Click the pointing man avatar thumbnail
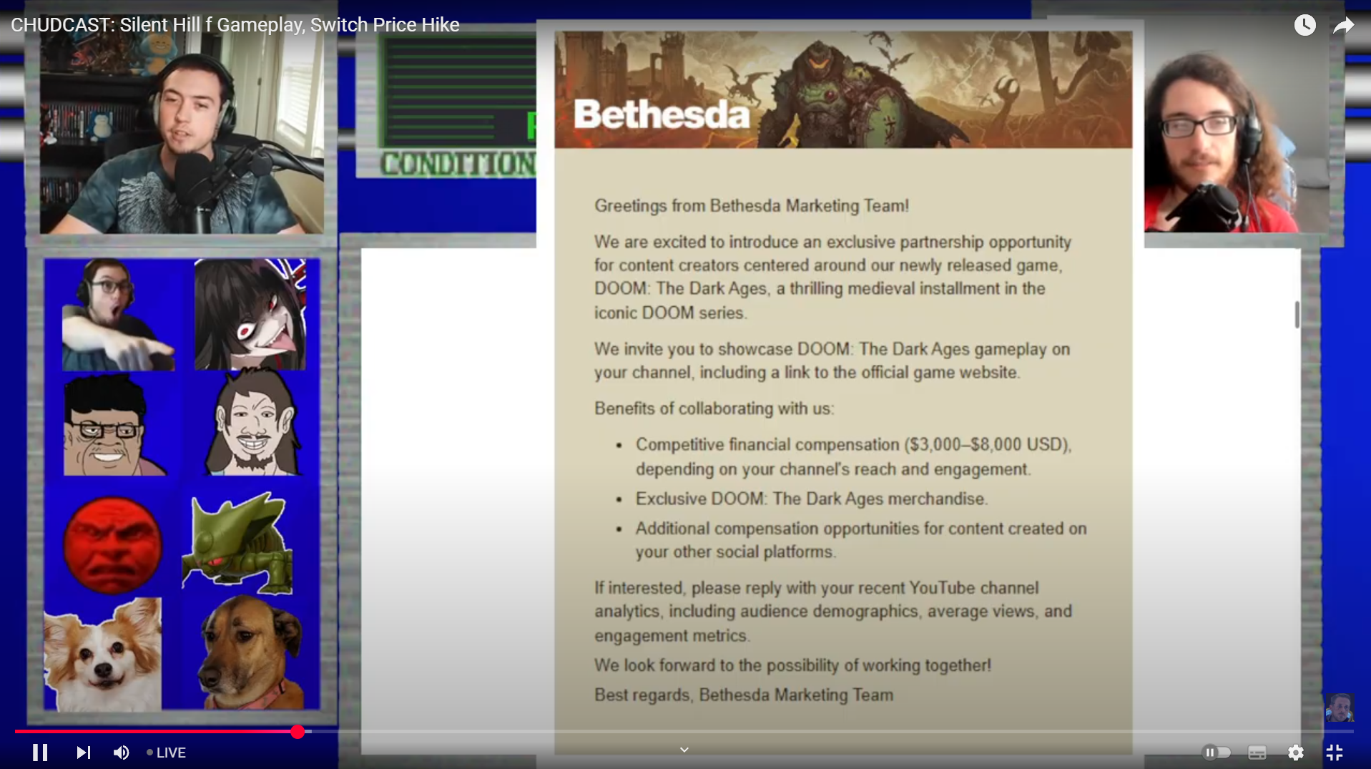Viewport: 1371px width, 769px height. (118, 315)
